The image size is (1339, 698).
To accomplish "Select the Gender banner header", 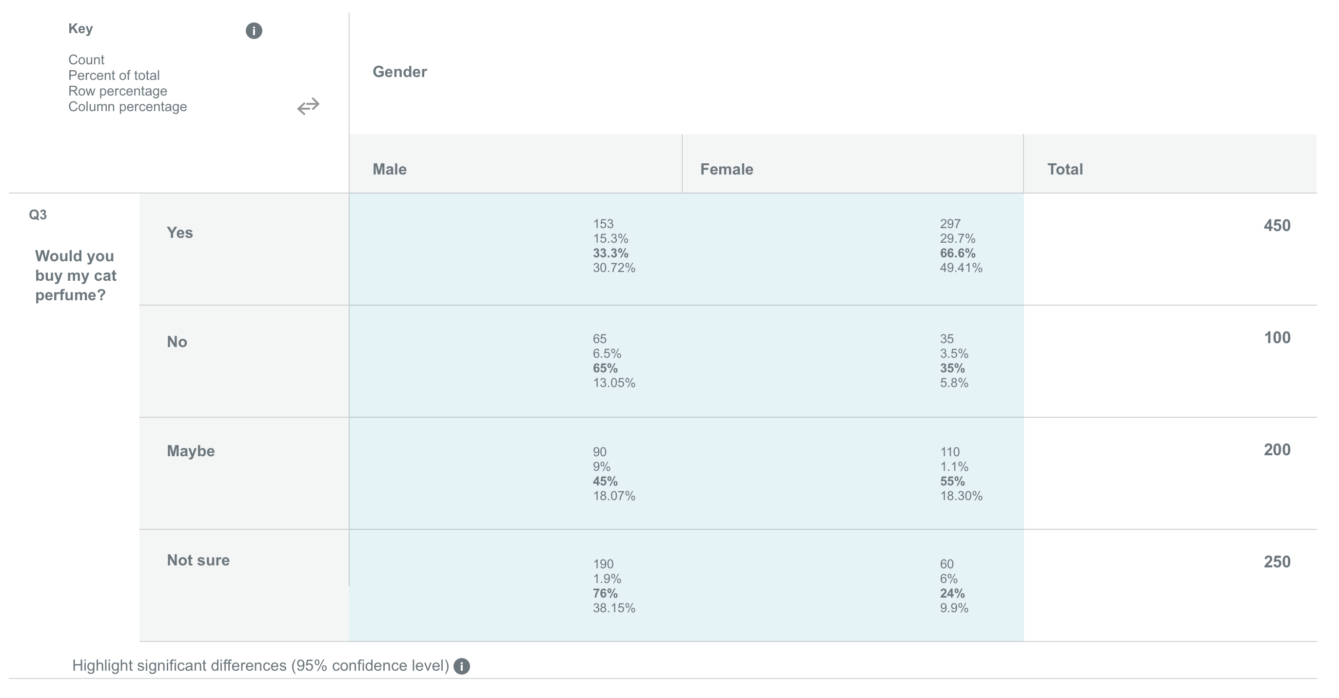I will (x=399, y=72).
